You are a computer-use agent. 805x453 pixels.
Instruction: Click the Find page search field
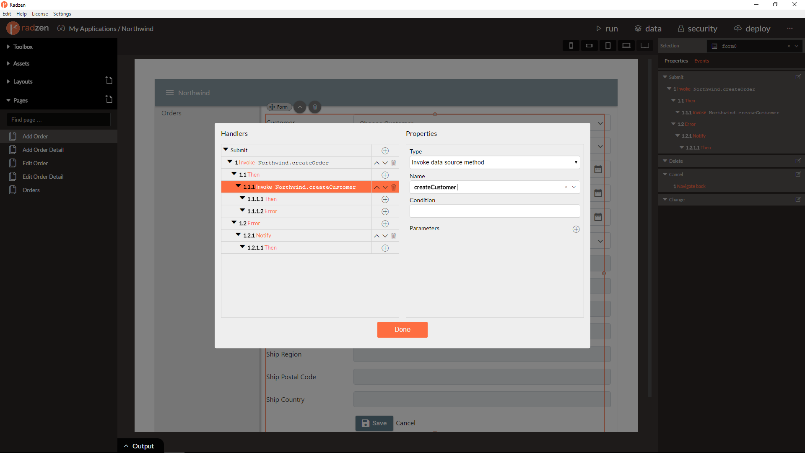click(x=58, y=120)
